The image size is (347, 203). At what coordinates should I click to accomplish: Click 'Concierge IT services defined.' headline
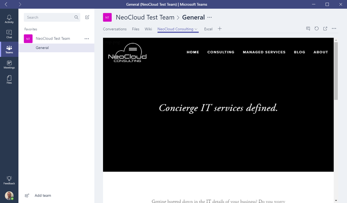[218, 108]
